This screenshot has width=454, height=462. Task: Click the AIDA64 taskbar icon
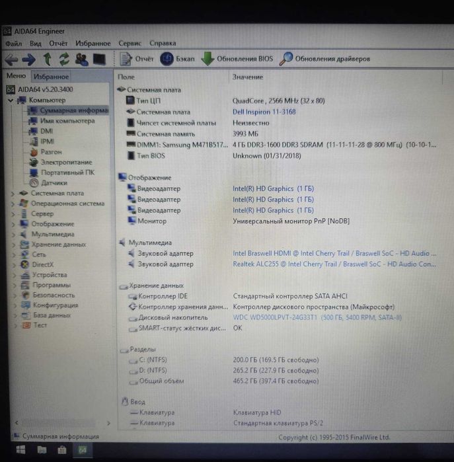[82, 450]
